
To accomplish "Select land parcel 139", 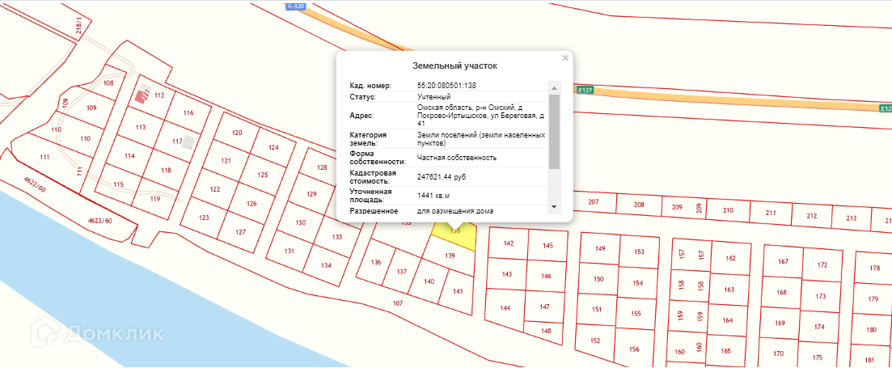I will tap(450, 256).
